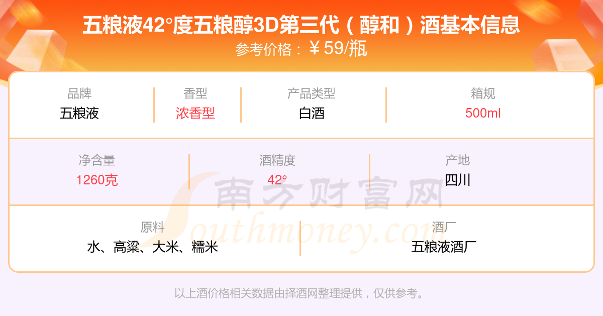603x316 pixels.
Task: Click the 浓香型 aroma type value
Action: pos(195,113)
